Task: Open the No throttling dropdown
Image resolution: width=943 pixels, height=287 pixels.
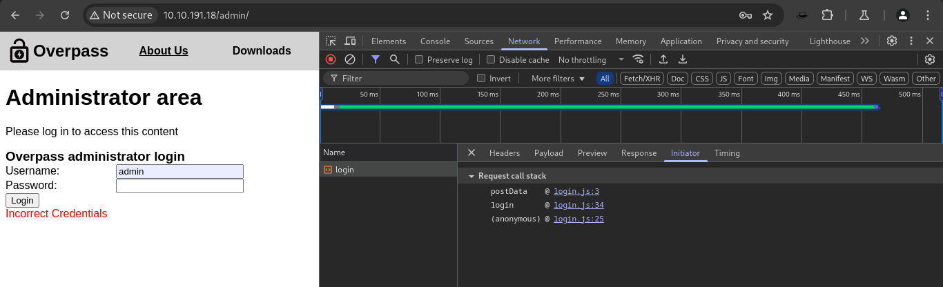Action: [591, 60]
